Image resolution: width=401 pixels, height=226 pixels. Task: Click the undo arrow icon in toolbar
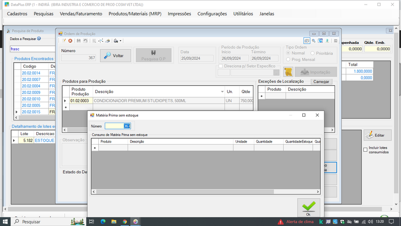pos(85,41)
